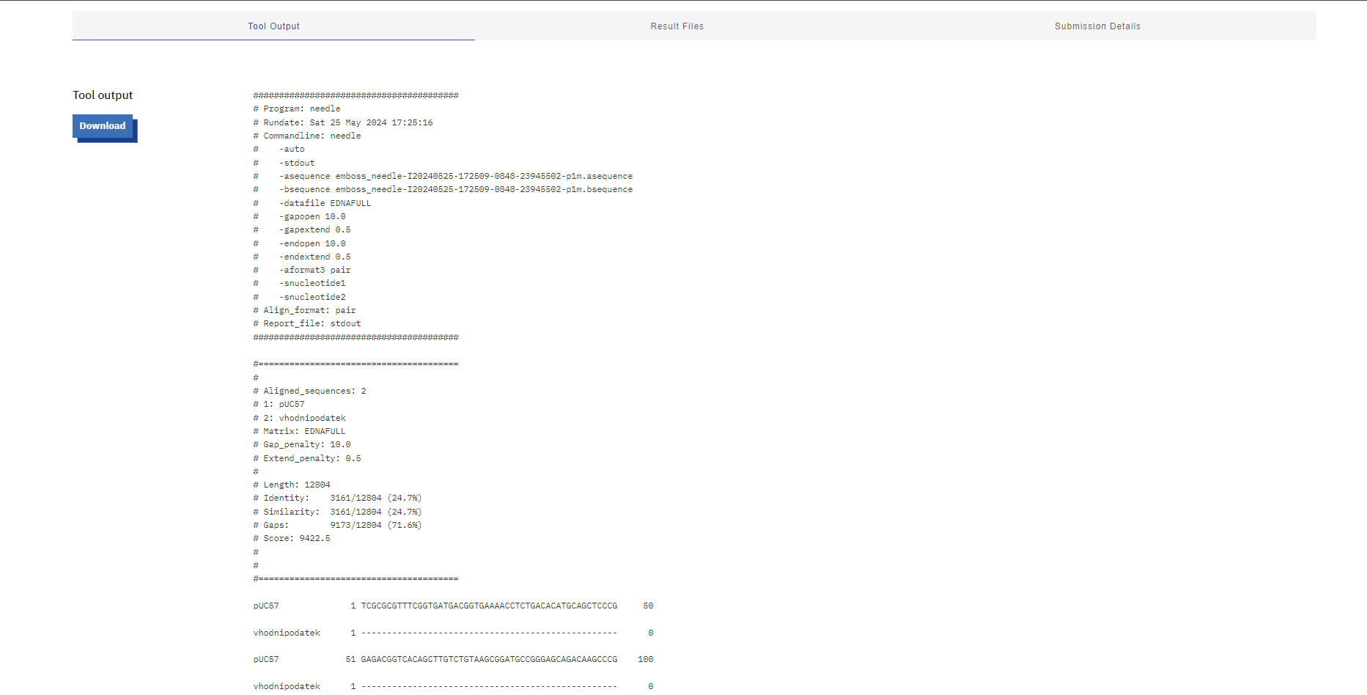
Task: Click the '-gapextend 0.5' line
Action: coord(302,229)
